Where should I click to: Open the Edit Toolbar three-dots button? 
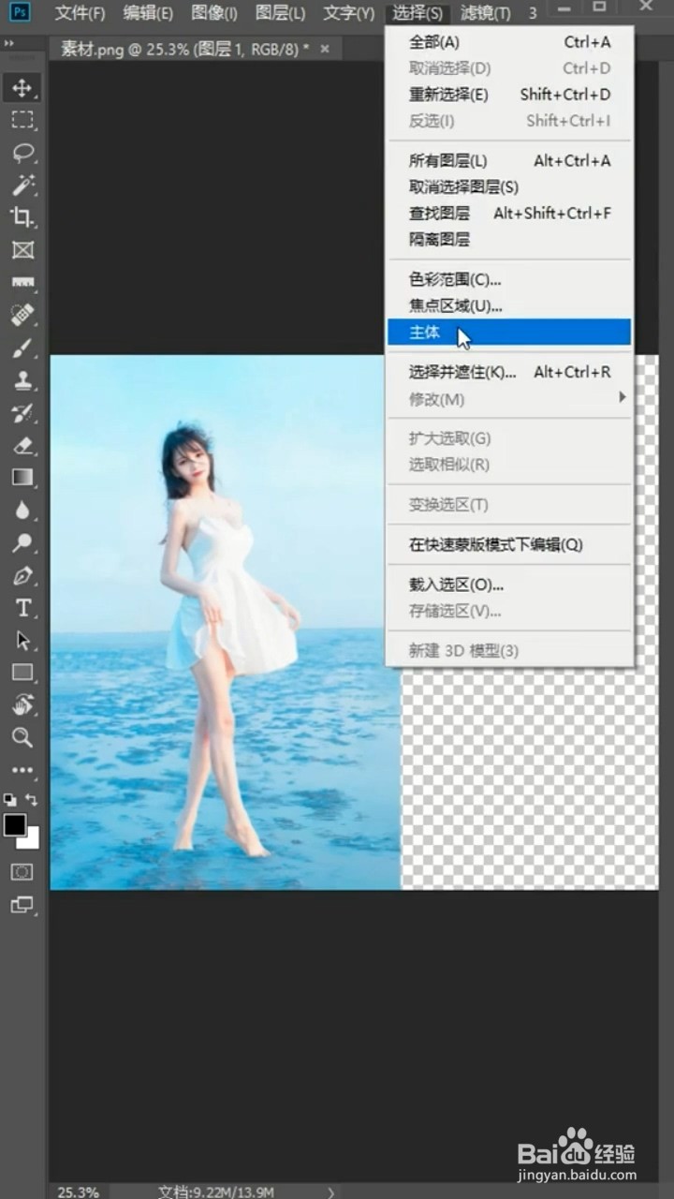pyautogui.click(x=22, y=770)
